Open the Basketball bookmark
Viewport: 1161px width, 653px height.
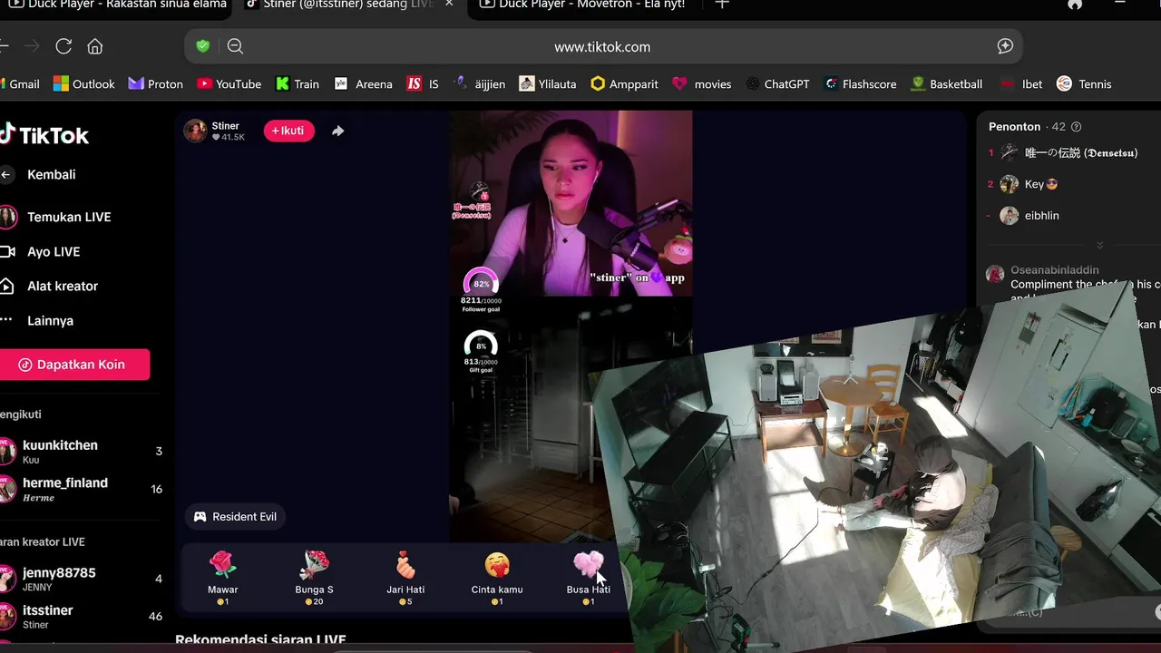point(946,83)
